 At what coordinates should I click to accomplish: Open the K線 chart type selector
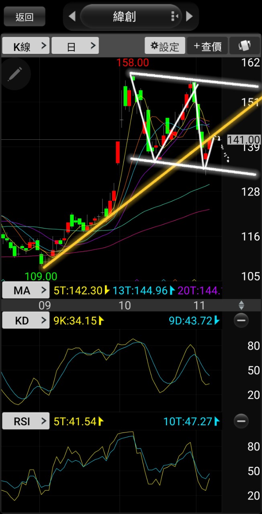[26, 46]
